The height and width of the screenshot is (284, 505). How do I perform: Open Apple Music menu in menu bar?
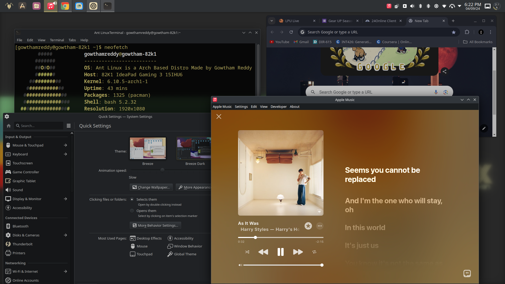(x=222, y=106)
